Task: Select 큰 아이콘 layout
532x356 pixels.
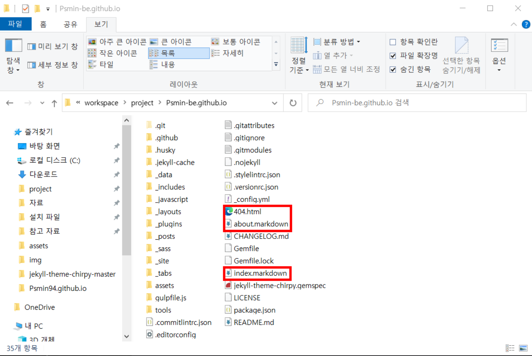Action: click(171, 42)
